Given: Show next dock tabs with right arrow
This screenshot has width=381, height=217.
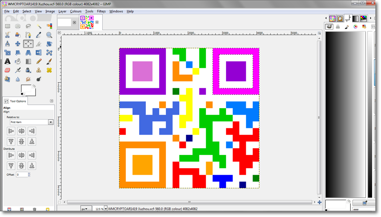Looking at the screenshot, I should (x=370, y=18).
